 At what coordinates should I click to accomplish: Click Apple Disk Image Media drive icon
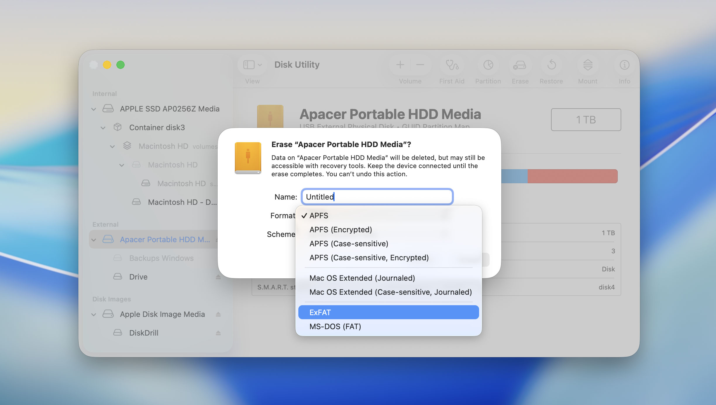(x=108, y=314)
